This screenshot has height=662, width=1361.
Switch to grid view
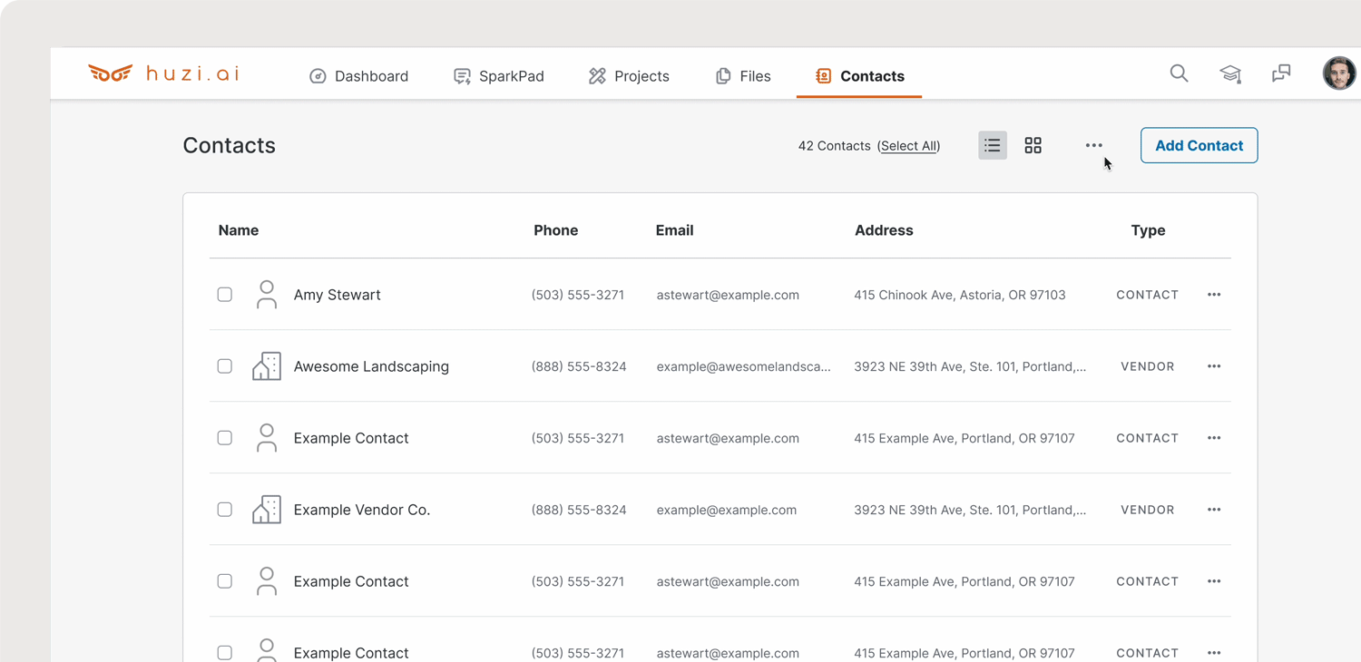click(1033, 145)
